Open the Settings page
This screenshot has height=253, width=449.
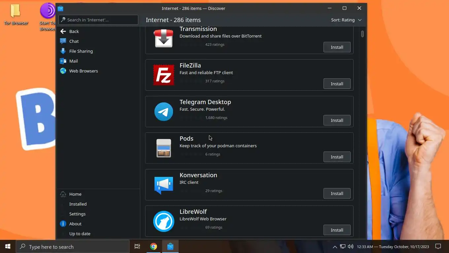pyautogui.click(x=77, y=214)
